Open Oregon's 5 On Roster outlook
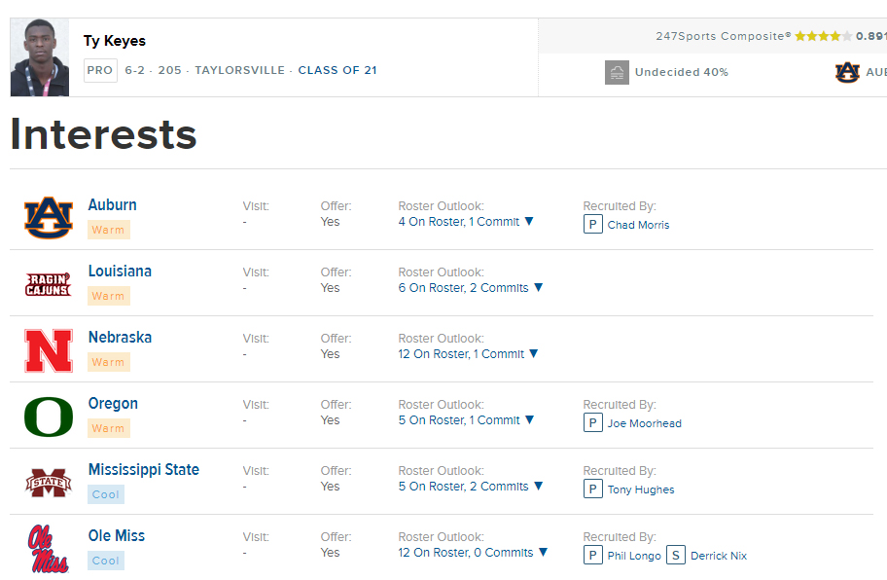Screen dimensions: 887x580 point(466,420)
